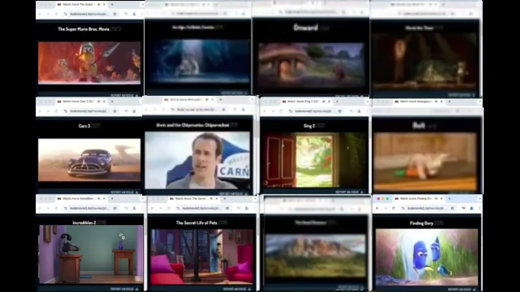Click 'Report an issue' under Sing 2 video
520x292 pixels.
coord(349,192)
